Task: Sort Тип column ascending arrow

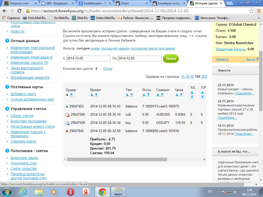Action: click(127, 95)
